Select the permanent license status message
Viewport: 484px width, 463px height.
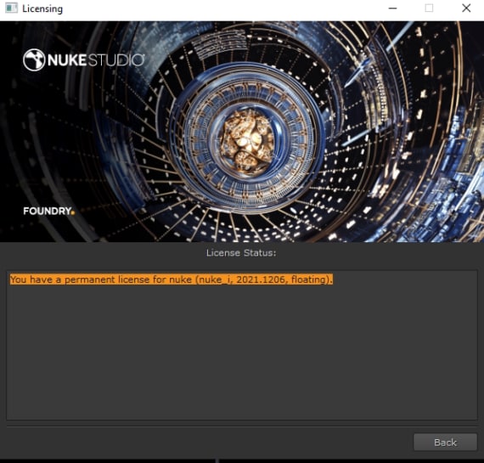(172, 279)
